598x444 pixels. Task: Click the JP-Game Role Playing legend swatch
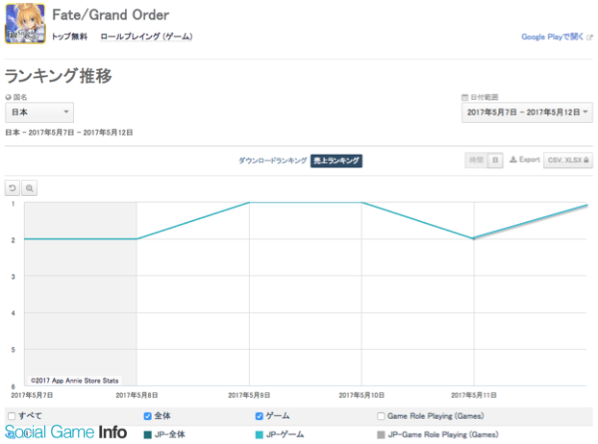(x=381, y=434)
